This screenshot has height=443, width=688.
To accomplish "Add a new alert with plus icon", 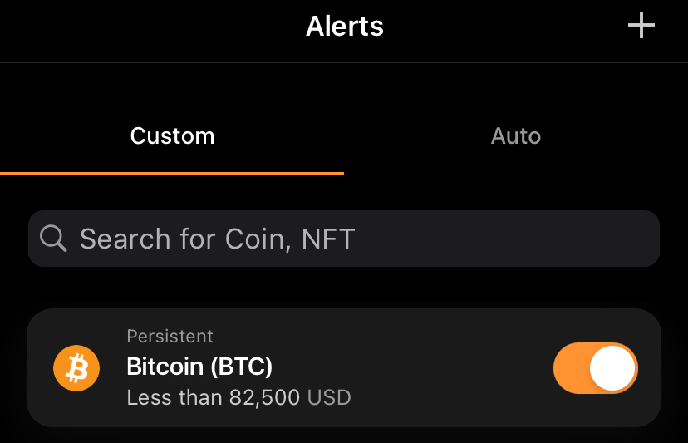I will coord(641,26).
